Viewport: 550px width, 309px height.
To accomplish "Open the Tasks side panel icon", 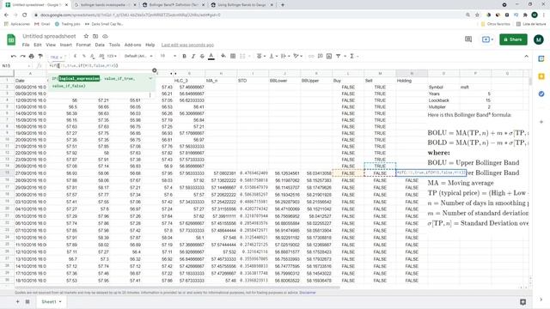I will [x=541, y=94].
